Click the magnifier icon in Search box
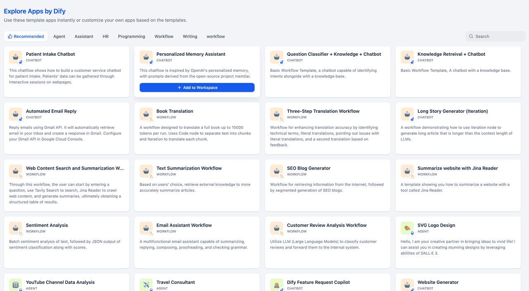Screen dimensions: 529x291 [x=471, y=36]
